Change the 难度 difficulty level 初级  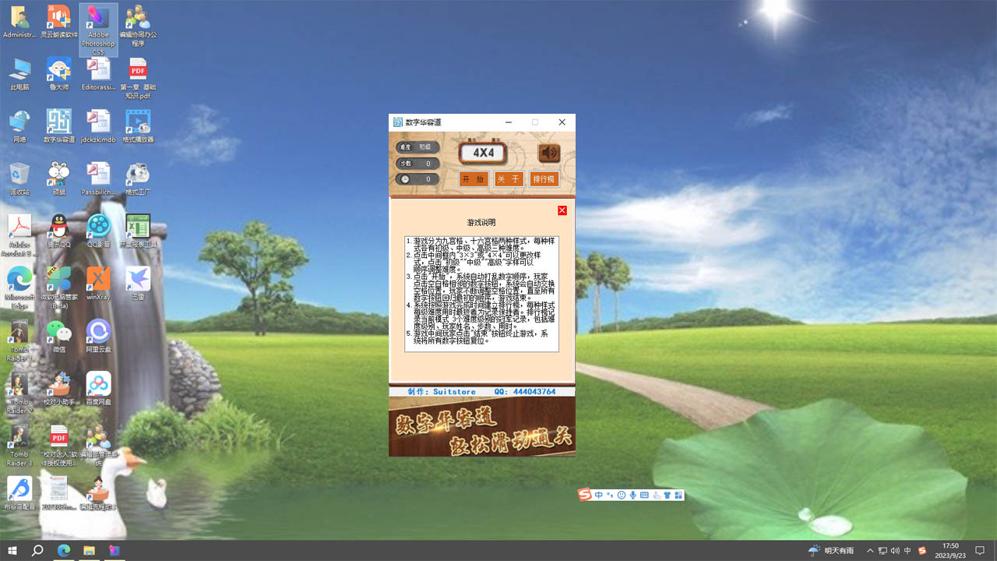(x=425, y=147)
